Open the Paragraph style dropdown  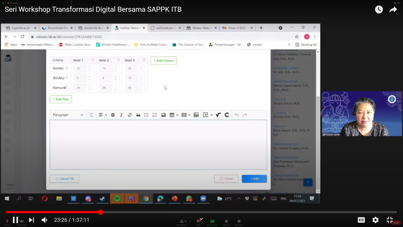click(68, 115)
